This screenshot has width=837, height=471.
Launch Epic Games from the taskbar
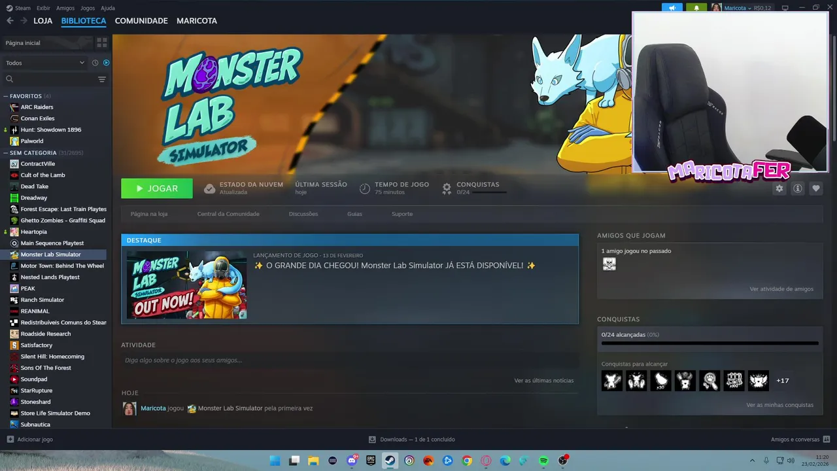click(x=371, y=461)
